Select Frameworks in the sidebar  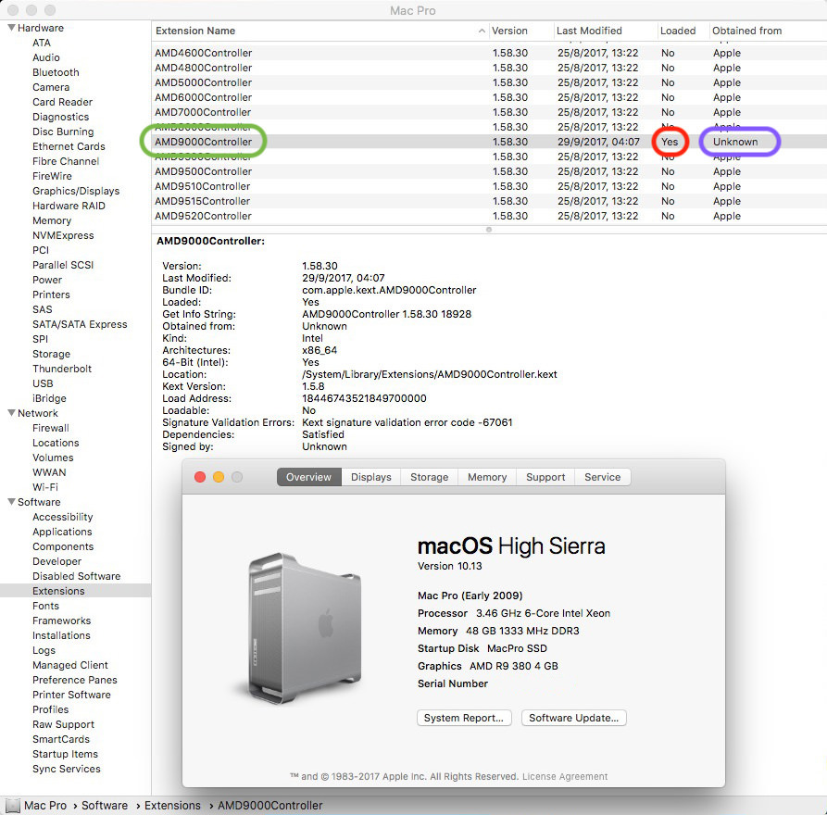(62, 621)
